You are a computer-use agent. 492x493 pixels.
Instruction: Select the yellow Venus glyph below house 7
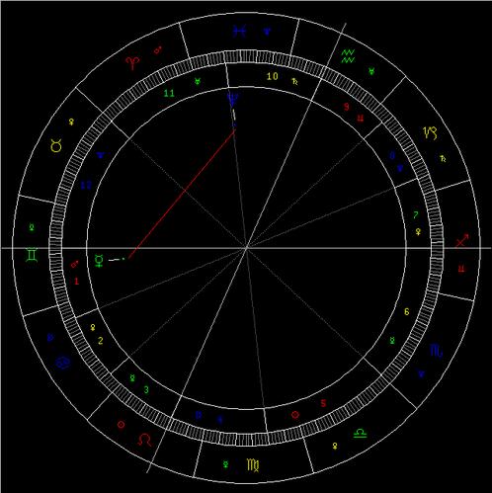(x=418, y=232)
